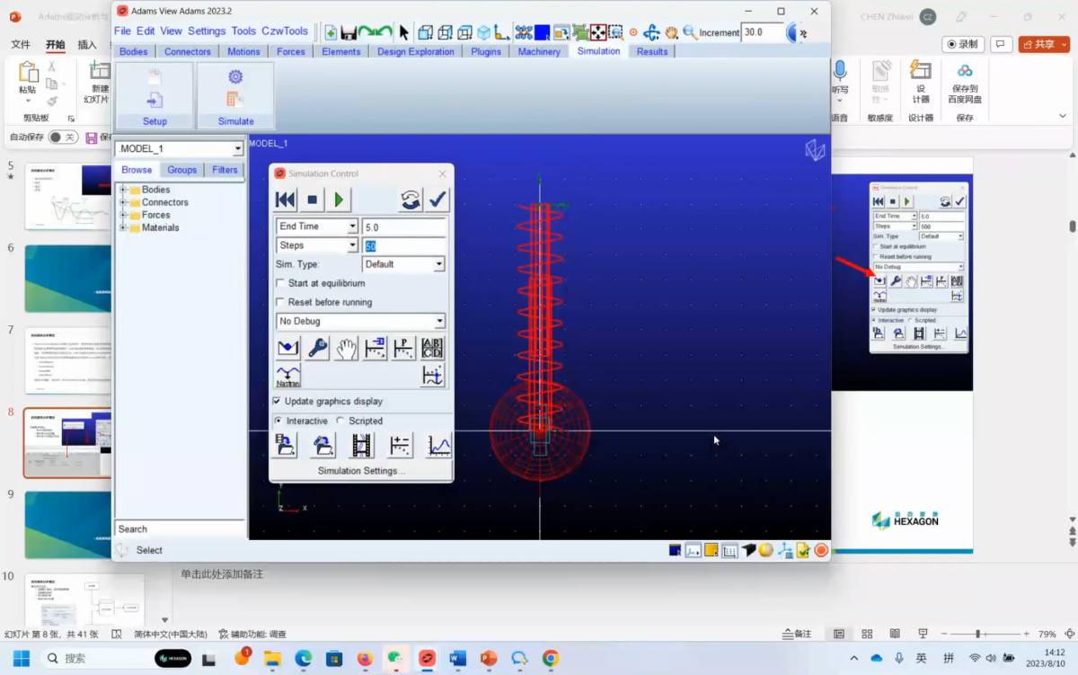Image resolution: width=1078 pixels, height=675 pixels.
Task: Expand the Connectors tree node
Action: click(x=123, y=202)
